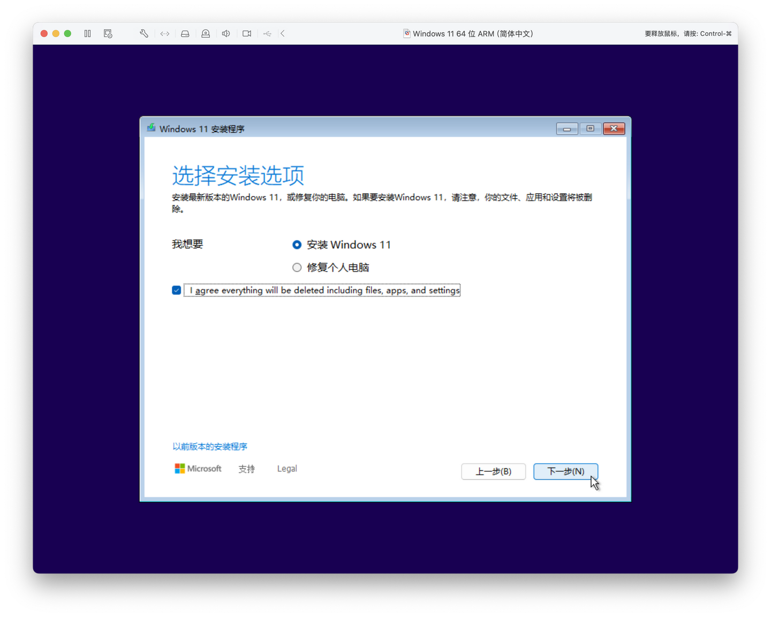This screenshot has width=771, height=617.
Task: Maximize the Windows 11 setup dialog
Action: 591,129
